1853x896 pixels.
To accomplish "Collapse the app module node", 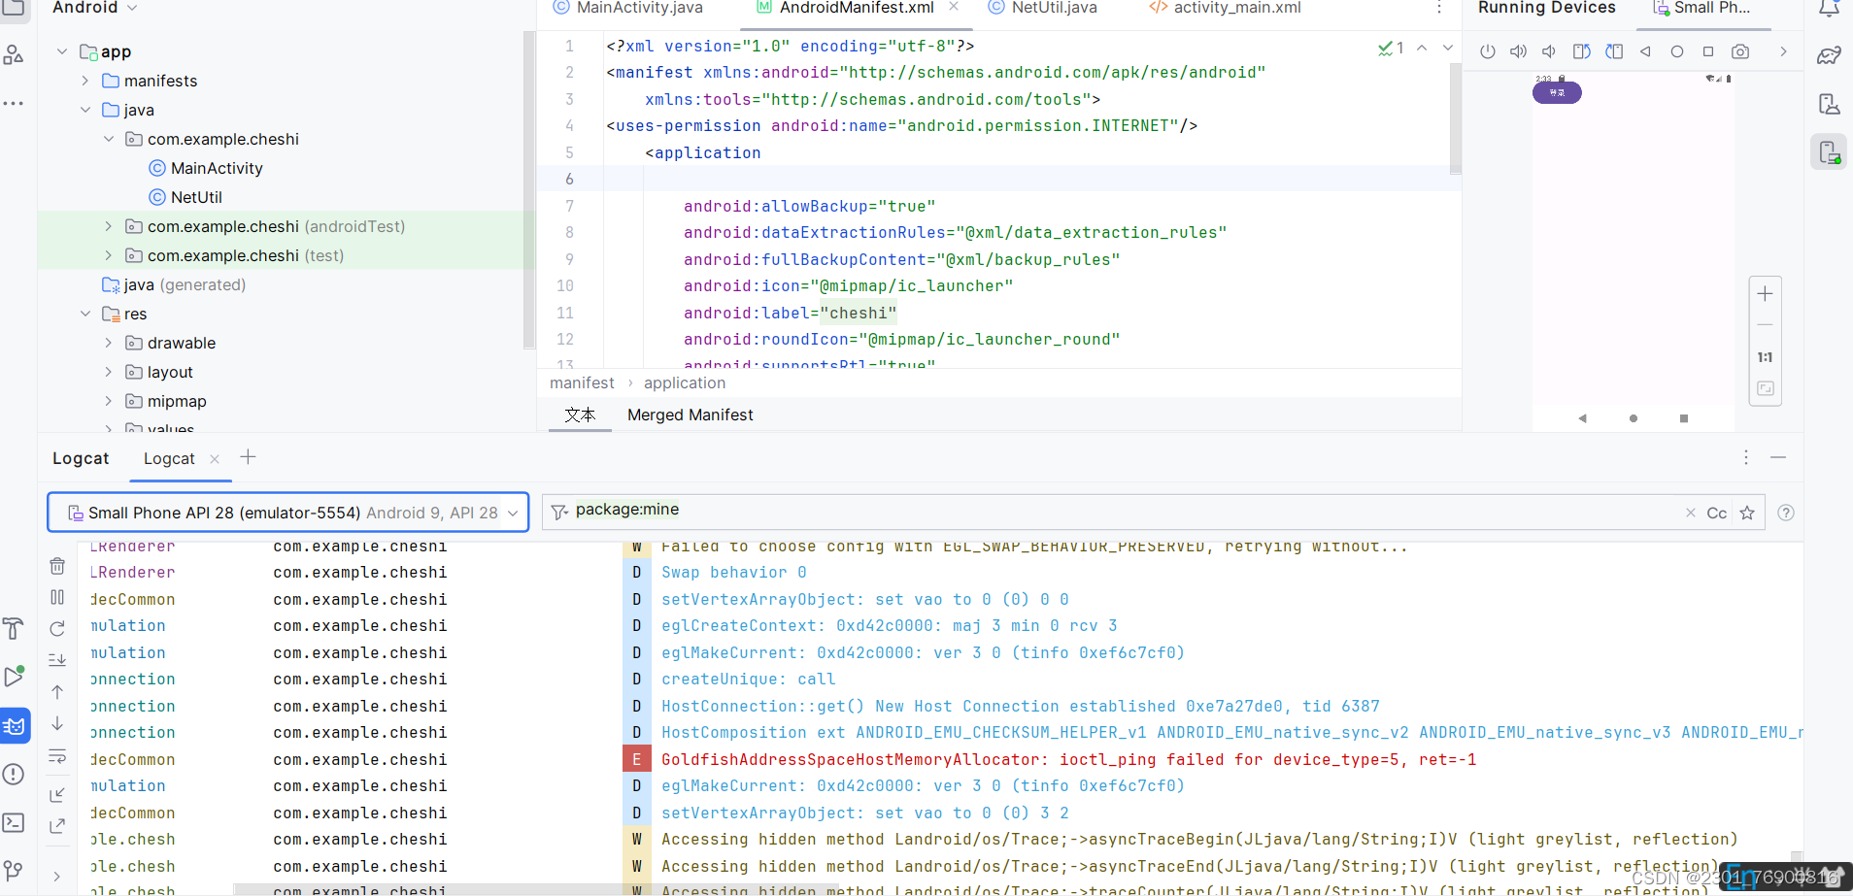I will coord(62,51).
